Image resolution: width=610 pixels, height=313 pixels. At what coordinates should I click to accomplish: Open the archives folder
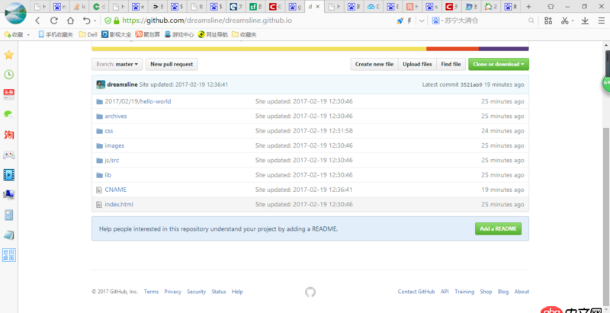pyautogui.click(x=116, y=116)
